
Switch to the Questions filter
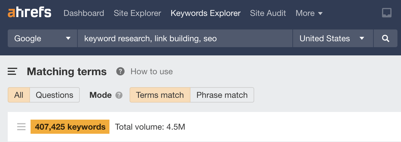point(55,95)
